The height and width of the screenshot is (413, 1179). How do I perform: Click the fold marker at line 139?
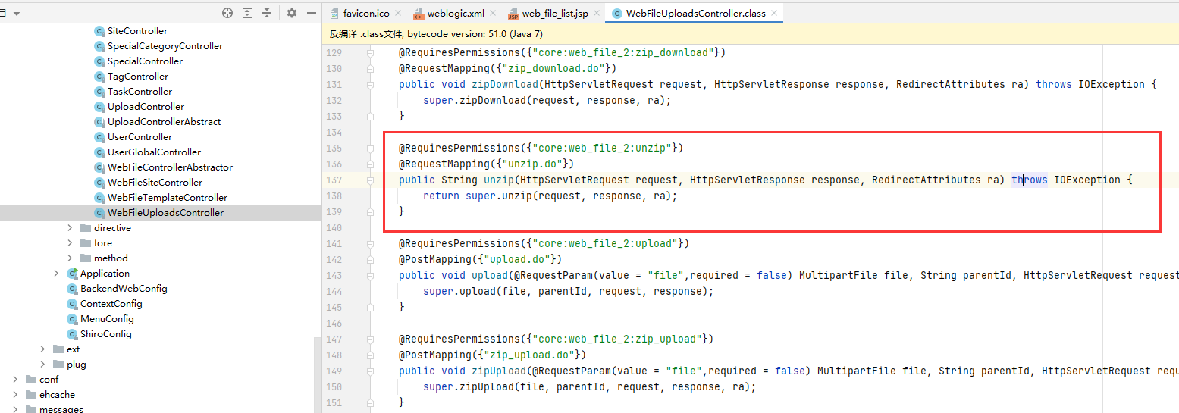(370, 212)
